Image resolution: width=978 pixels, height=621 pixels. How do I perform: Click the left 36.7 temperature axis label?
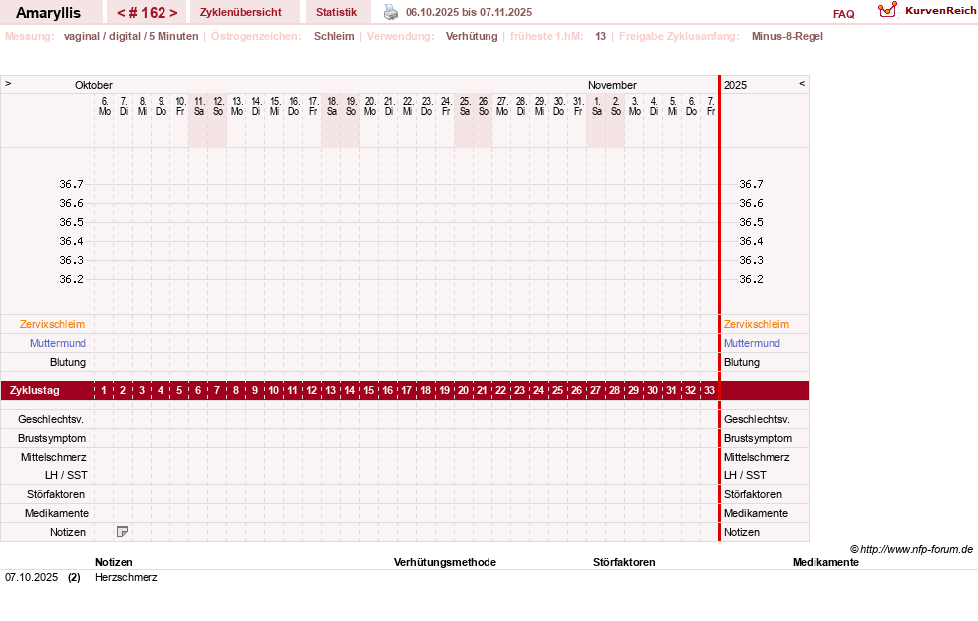click(x=71, y=184)
